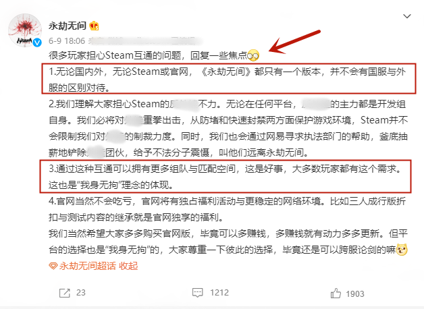Image resolution: width=424 pixels, height=309 pixels.
Task: Click the blue verified badge on avatar
Action: coord(37,42)
